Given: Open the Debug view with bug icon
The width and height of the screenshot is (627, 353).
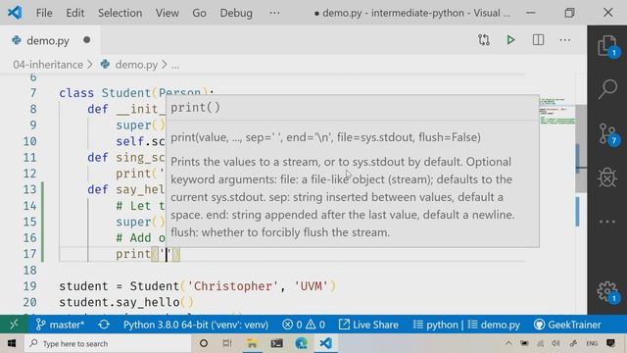Looking at the screenshot, I should point(607,177).
